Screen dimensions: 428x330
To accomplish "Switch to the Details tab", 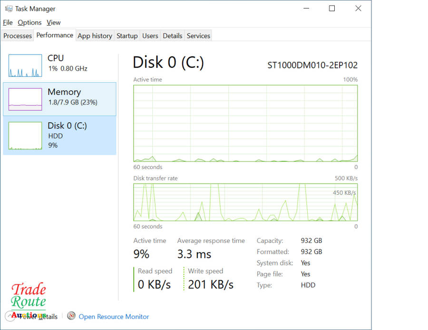I will (x=172, y=36).
